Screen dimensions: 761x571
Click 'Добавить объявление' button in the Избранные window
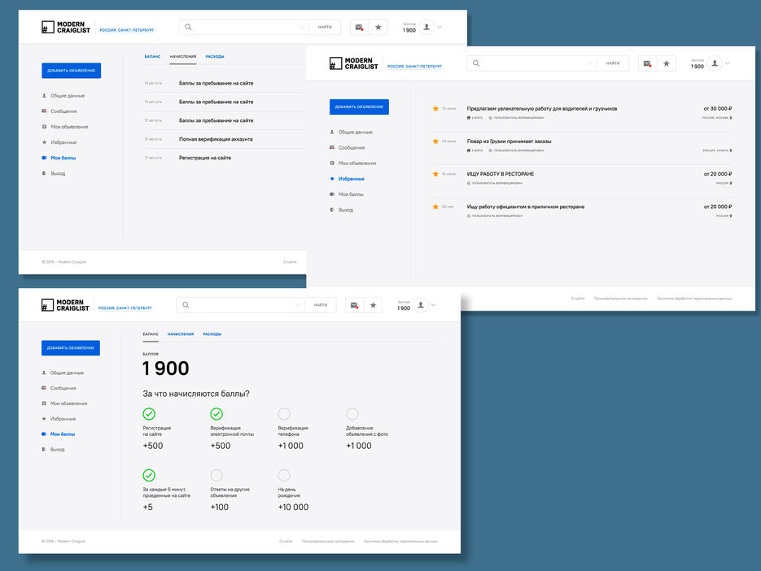click(359, 107)
